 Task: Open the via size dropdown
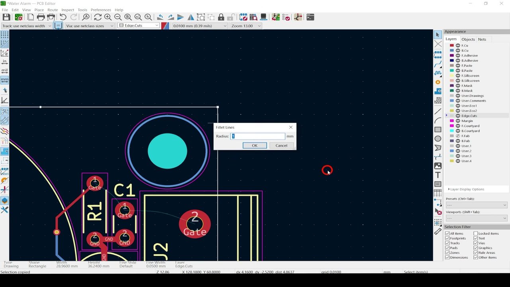[x=90, y=26]
